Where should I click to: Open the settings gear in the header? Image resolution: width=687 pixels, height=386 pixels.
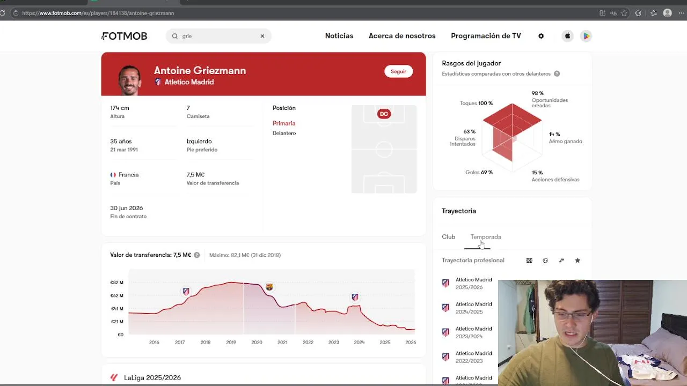[x=541, y=36]
